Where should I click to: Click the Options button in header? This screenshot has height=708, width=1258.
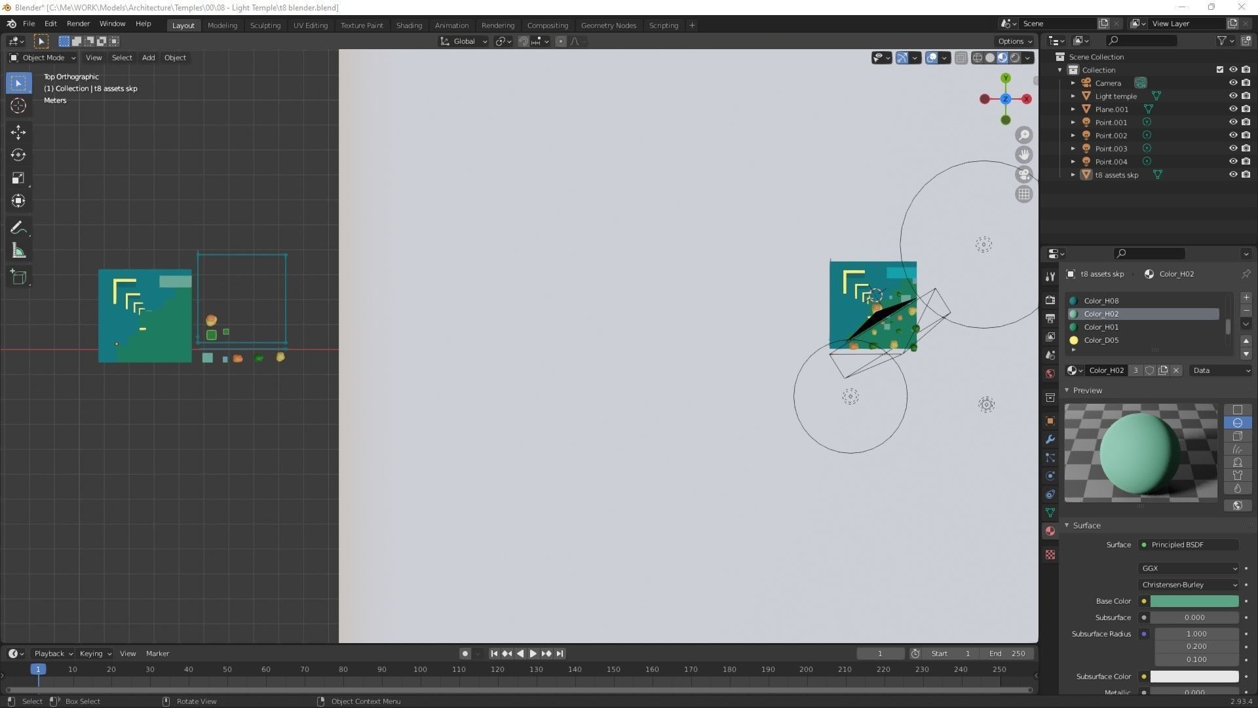tap(1014, 41)
